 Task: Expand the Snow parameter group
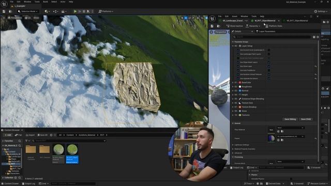click(x=233, y=111)
